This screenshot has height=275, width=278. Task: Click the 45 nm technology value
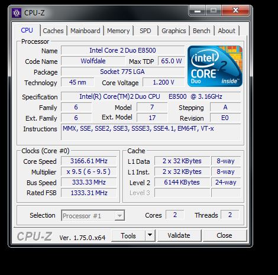(77, 82)
